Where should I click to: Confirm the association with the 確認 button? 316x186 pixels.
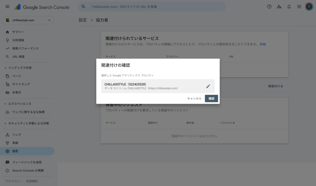click(x=211, y=99)
